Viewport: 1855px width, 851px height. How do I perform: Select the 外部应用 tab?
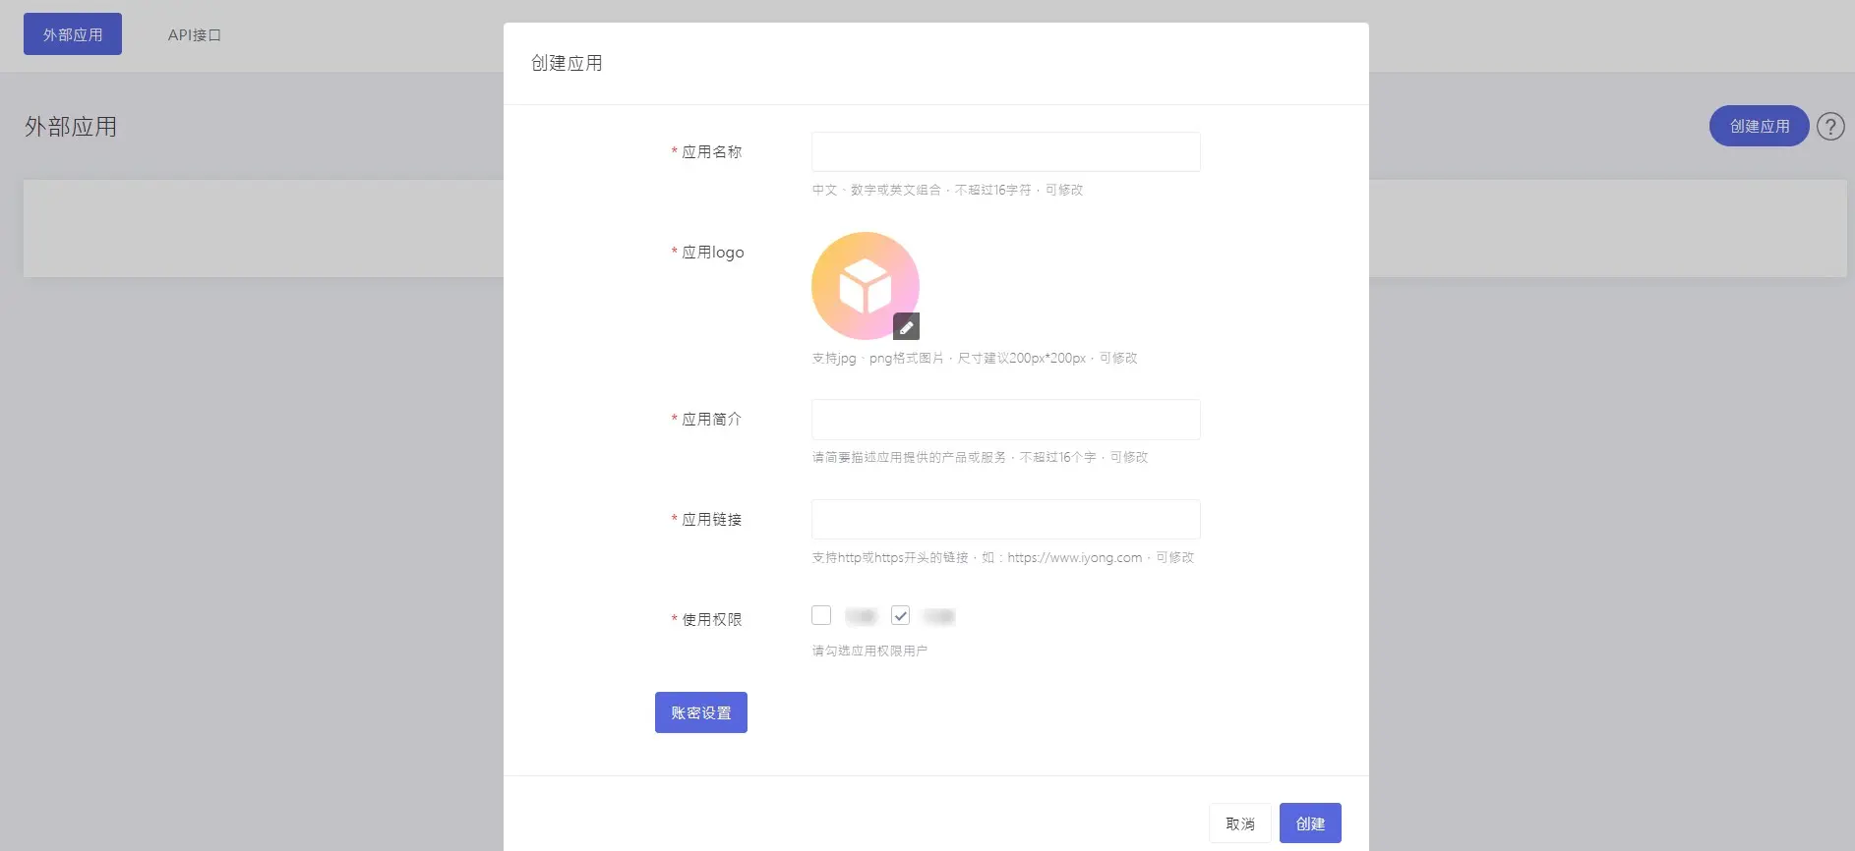[x=73, y=34]
